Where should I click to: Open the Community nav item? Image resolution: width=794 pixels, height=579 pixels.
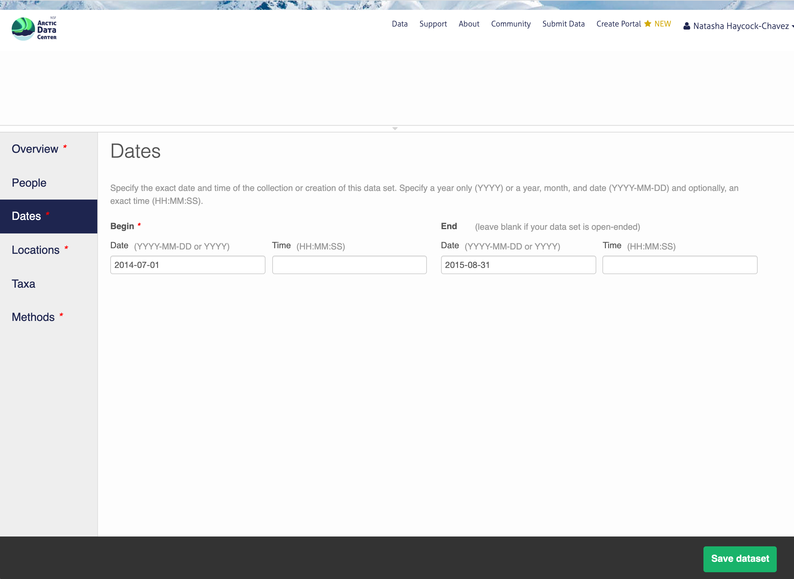[511, 24]
